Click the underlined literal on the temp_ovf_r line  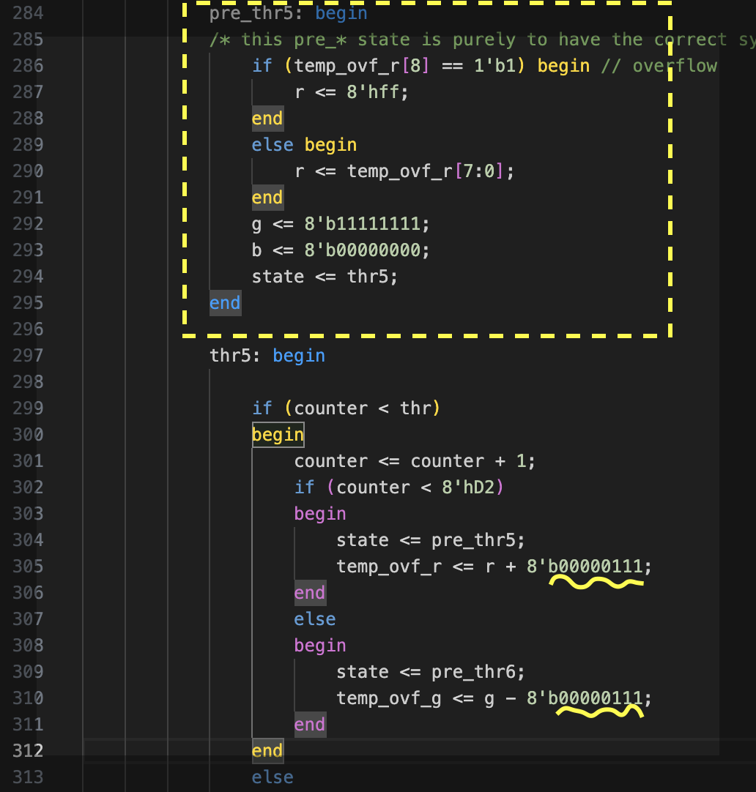tap(585, 567)
